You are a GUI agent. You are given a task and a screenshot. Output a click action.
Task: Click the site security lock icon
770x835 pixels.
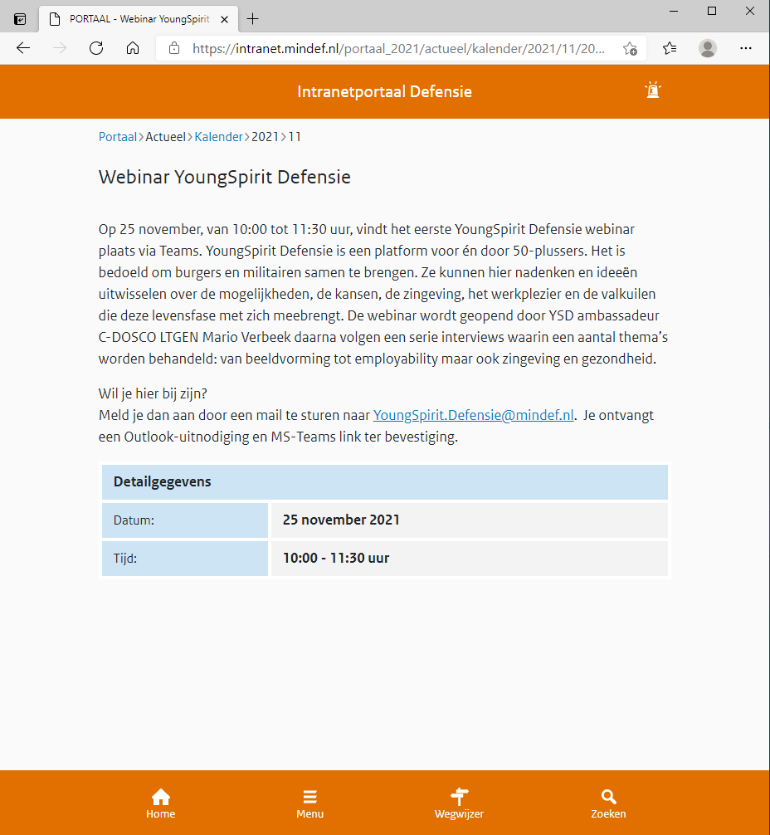pos(173,48)
